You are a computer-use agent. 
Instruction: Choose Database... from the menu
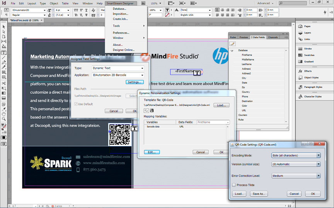pos(119,9)
